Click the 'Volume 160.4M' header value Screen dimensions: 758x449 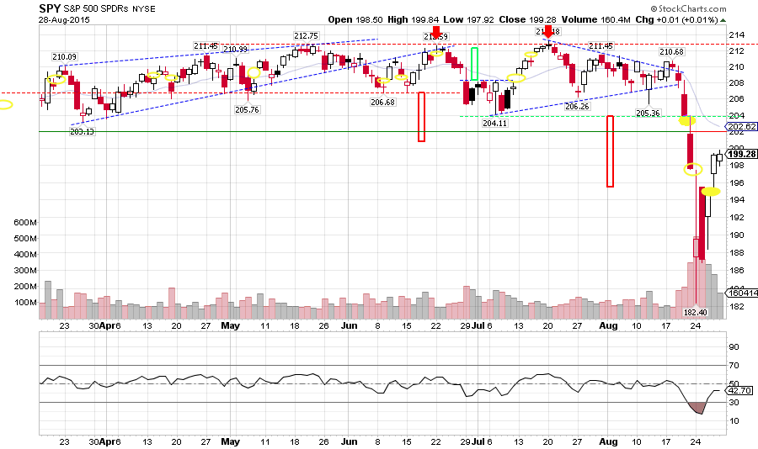coord(595,20)
